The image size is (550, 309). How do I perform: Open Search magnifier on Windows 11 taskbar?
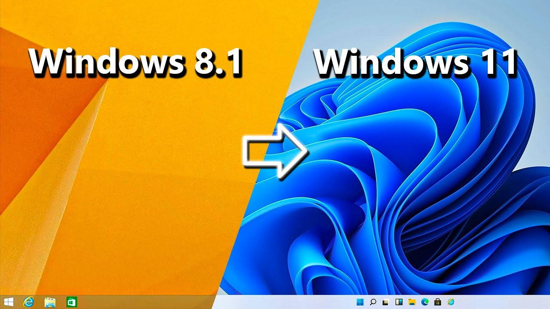click(x=373, y=302)
